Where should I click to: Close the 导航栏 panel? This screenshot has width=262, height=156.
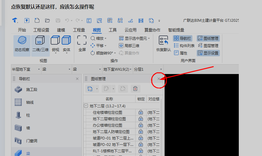click(x=77, y=79)
